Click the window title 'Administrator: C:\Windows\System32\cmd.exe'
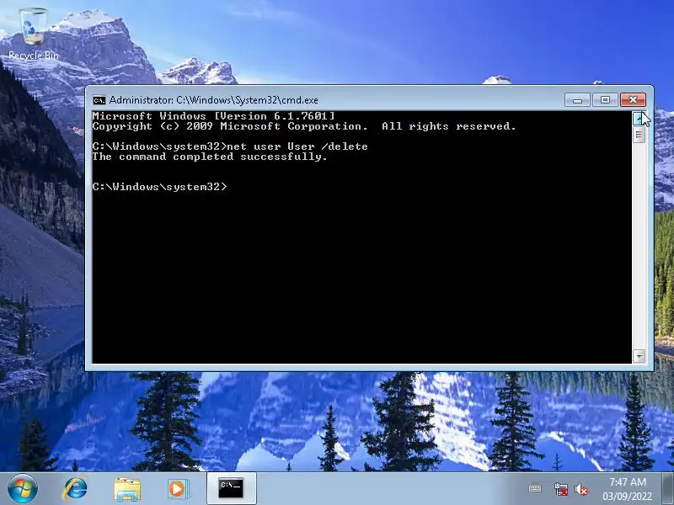Image resolution: width=674 pixels, height=505 pixels. (x=214, y=100)
